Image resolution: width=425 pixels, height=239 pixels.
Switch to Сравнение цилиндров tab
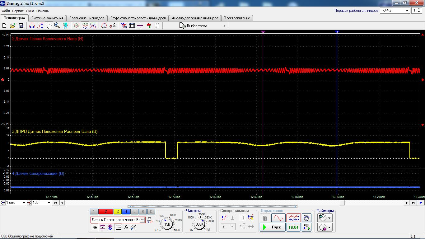pos(87,18)
